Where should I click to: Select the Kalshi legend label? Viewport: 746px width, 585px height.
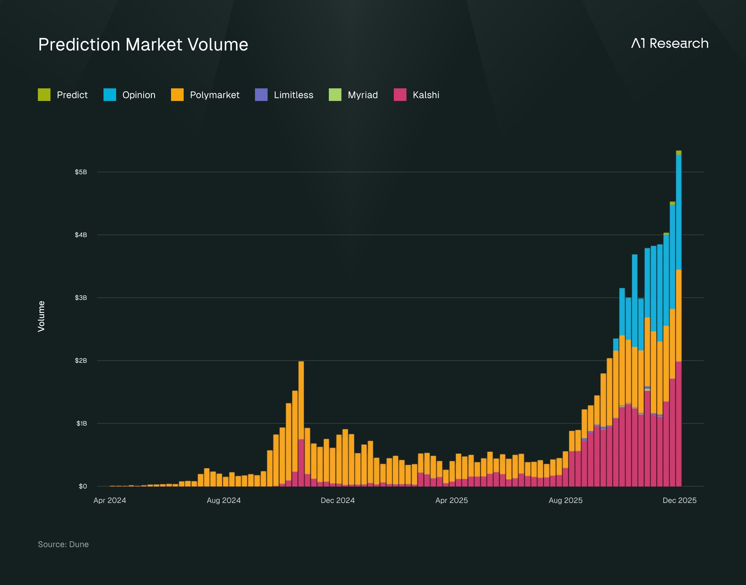[426, 95]
